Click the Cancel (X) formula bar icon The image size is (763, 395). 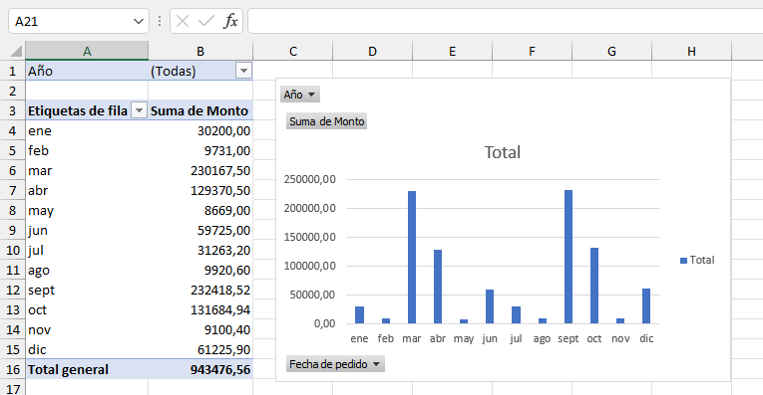click(x=183, y=21)
